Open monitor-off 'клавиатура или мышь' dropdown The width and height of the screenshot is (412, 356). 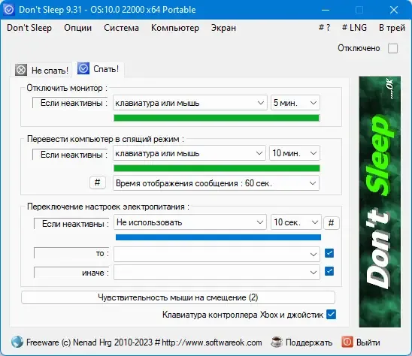point(190,103)
